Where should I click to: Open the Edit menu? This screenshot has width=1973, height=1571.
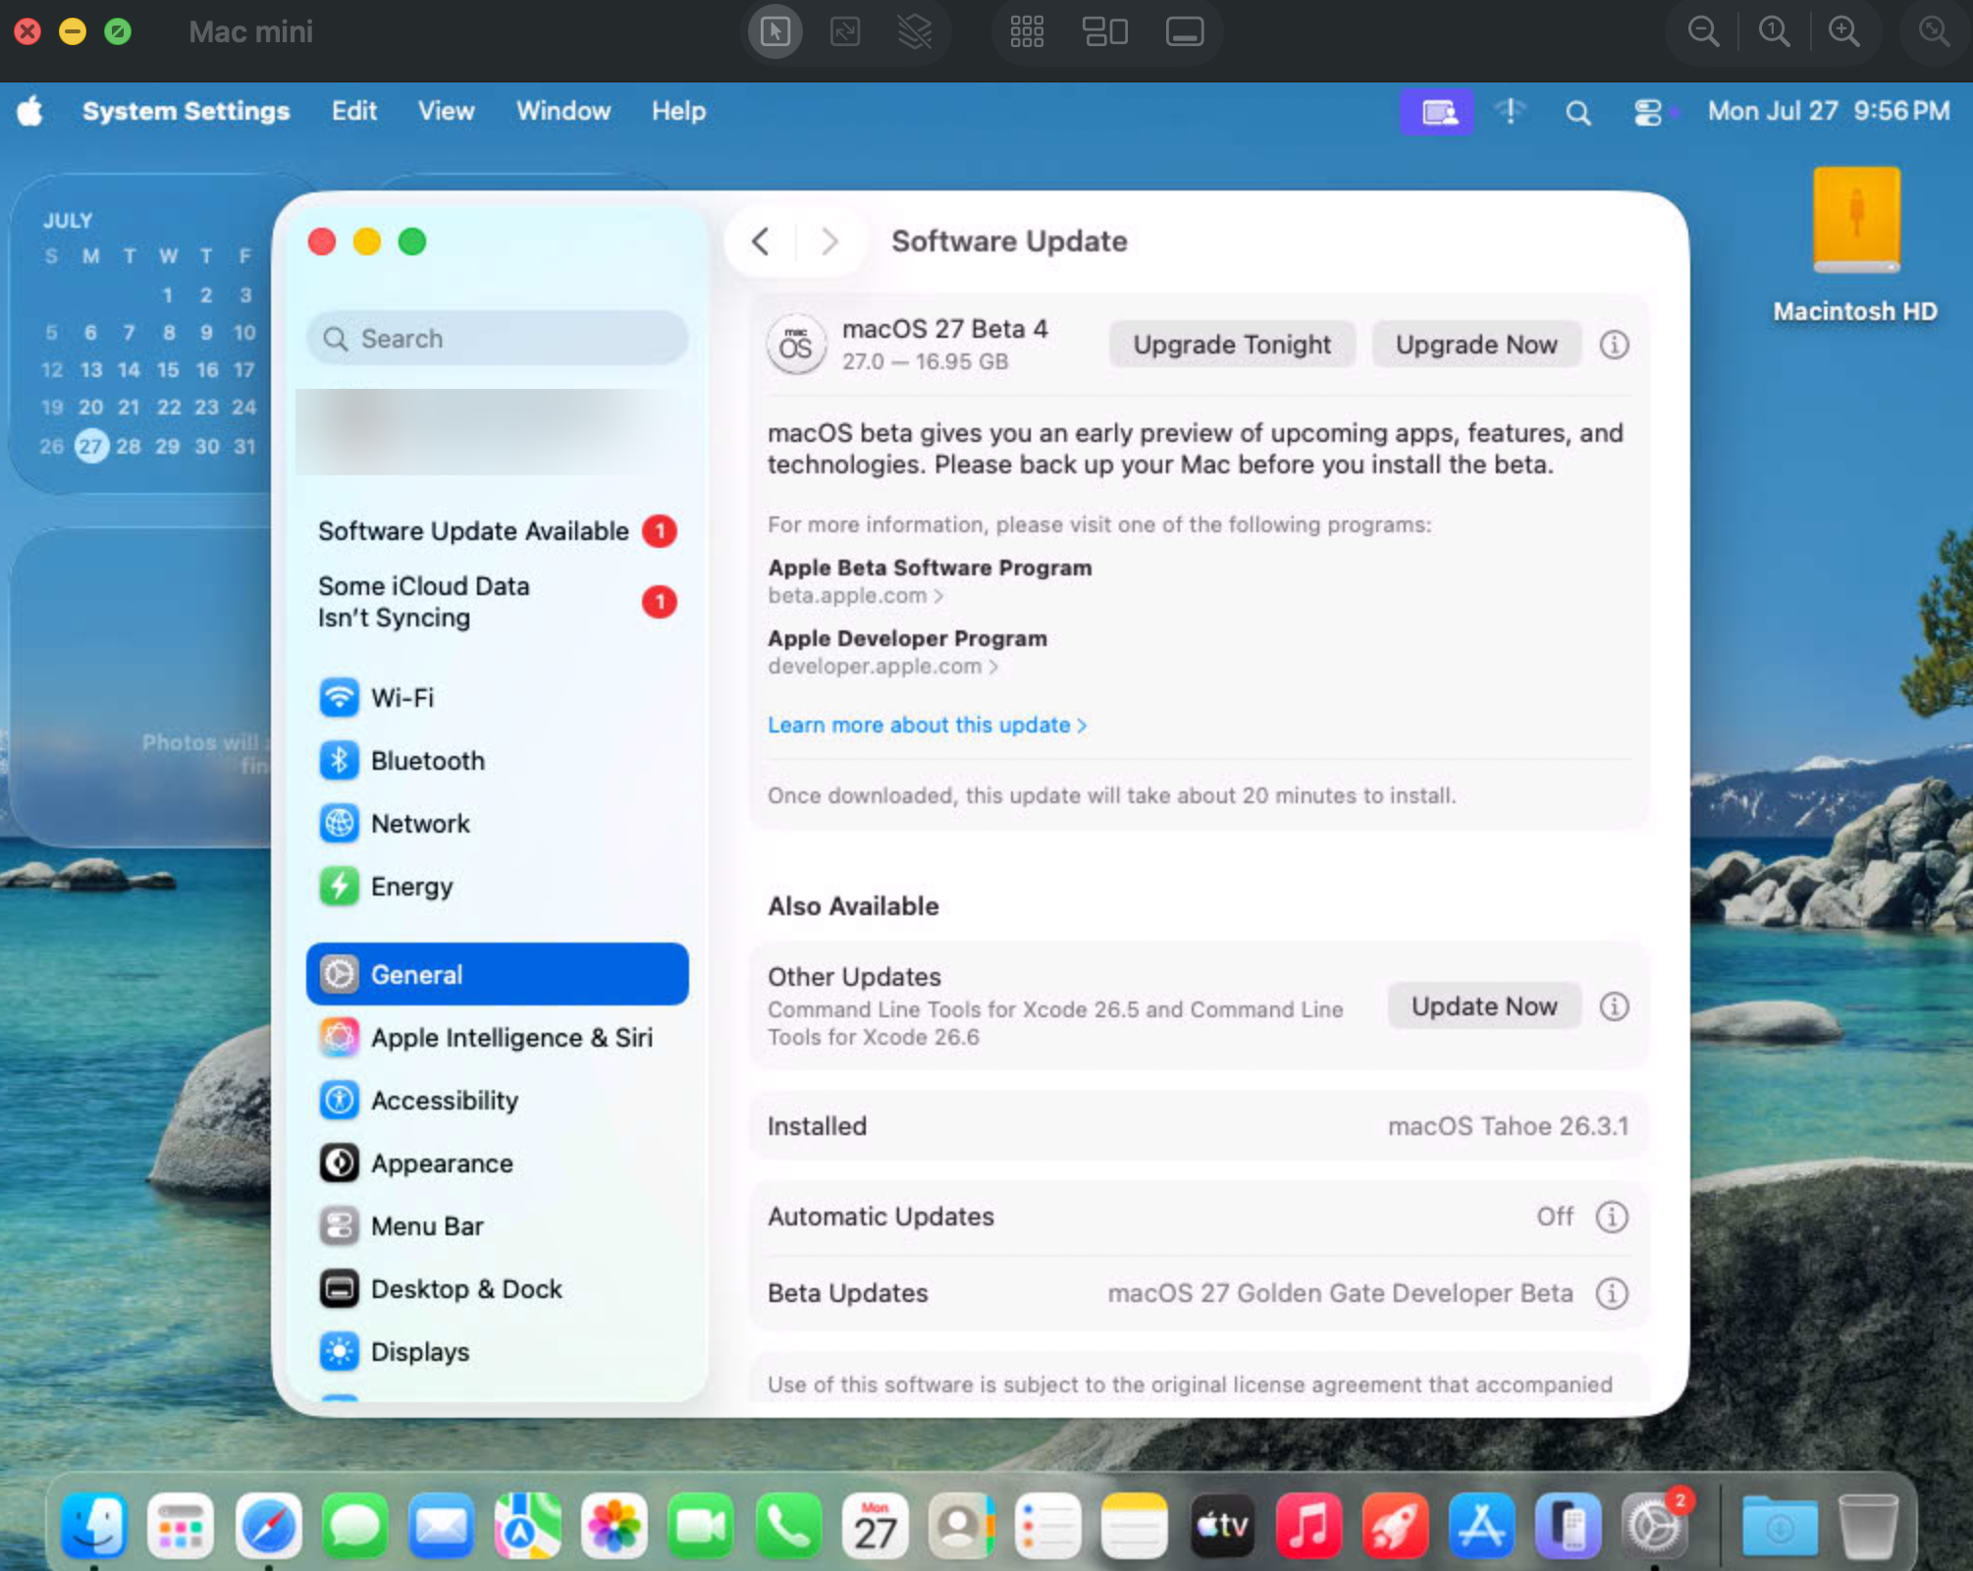(x=354, y=111)
